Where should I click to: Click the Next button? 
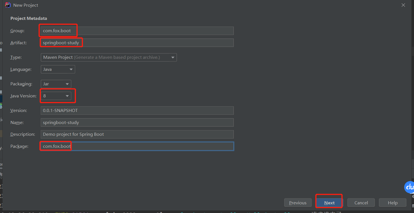coord(329,203)
